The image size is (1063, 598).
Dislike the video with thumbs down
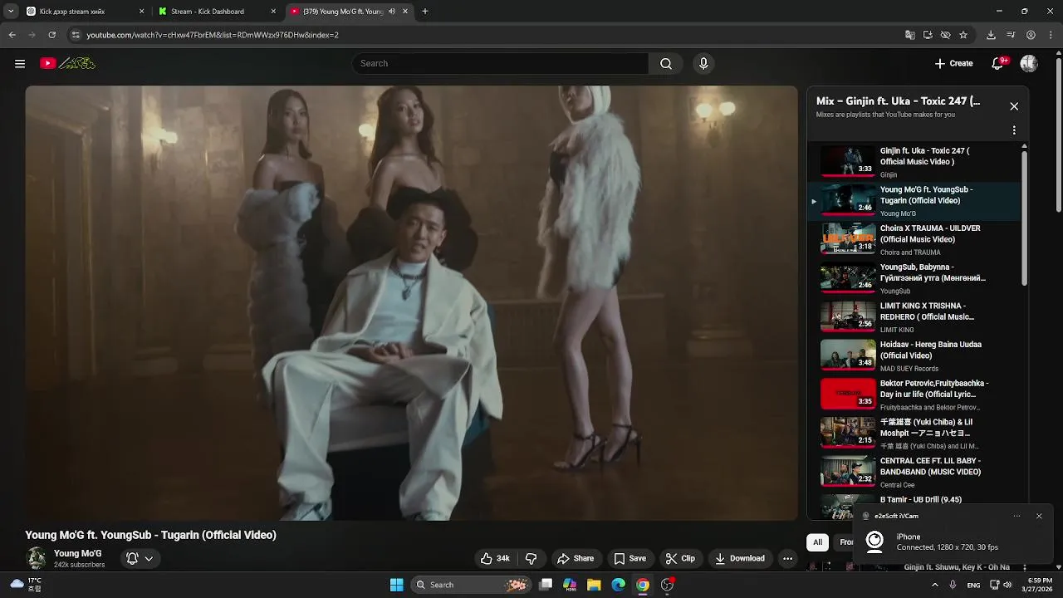[x=531, y=558]
